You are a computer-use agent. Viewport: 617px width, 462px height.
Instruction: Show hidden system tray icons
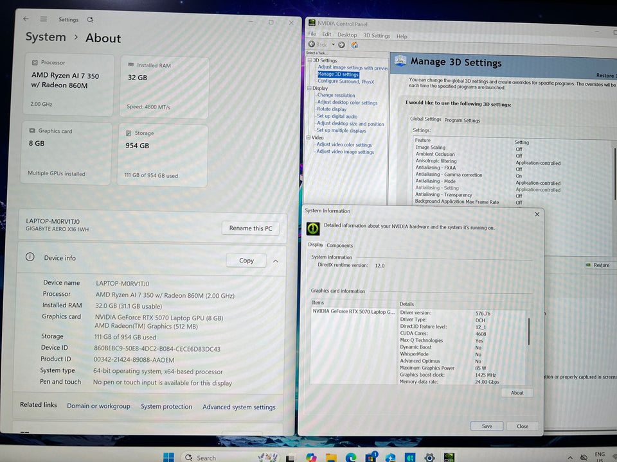570,458
